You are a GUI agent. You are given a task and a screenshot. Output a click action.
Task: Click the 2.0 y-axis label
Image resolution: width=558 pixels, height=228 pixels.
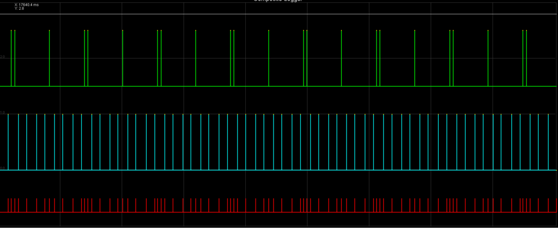click(x=3, y=57)
